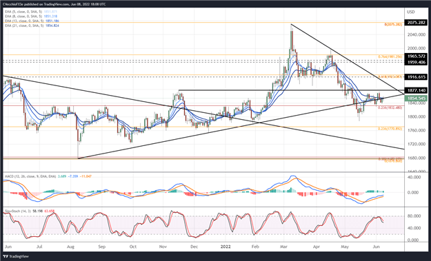Click the 2075.282 price label
The height and width of the screenshot is (261, 431).
point(416,23)
